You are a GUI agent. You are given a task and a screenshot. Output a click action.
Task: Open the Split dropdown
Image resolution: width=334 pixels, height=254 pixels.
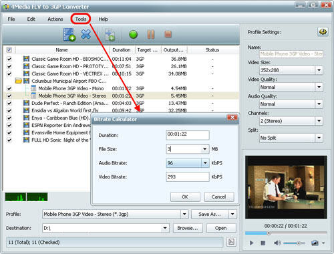pos(319,138)
